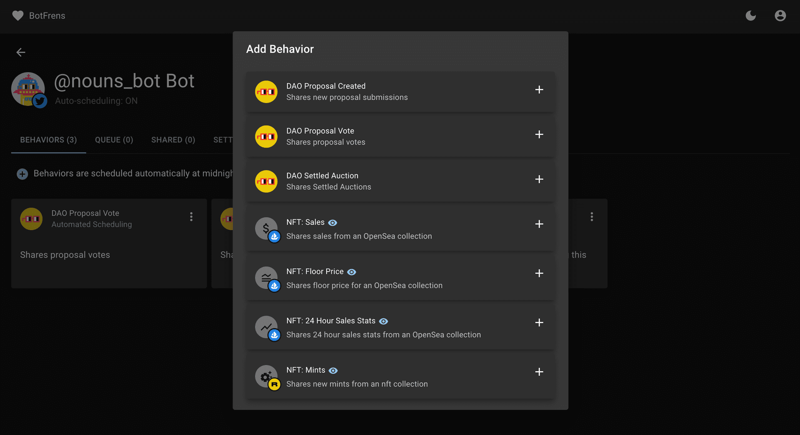Viewport: 800px width, 435px height.
Task: Click plus icon for NFT: Floor Price
Action: point(539,273)
